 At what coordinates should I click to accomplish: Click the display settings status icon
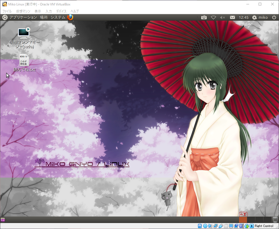(x=231, y=226)
